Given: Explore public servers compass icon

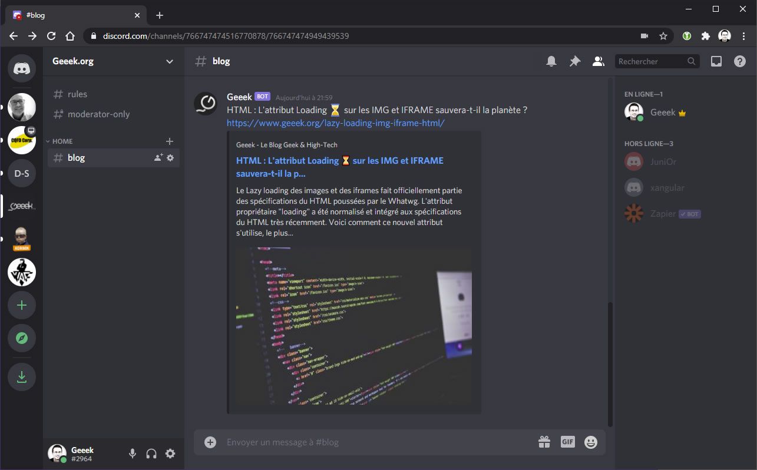Looking at the screenshot, I should (22, 338).
